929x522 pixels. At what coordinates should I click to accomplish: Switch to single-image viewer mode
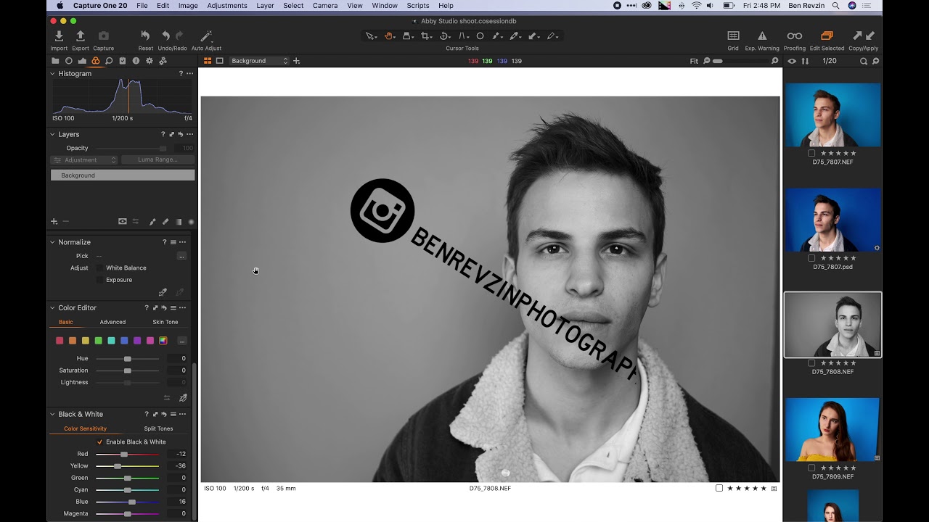[x=219, y=61]
